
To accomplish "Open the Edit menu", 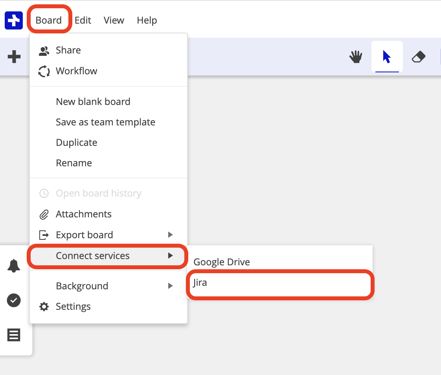I will coord(83,20).
